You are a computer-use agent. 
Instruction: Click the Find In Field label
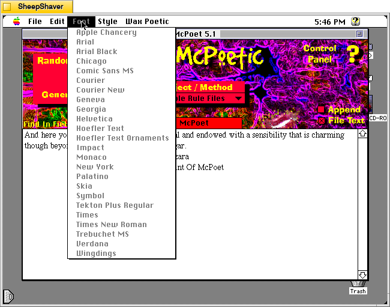click(x=45, y=124)
